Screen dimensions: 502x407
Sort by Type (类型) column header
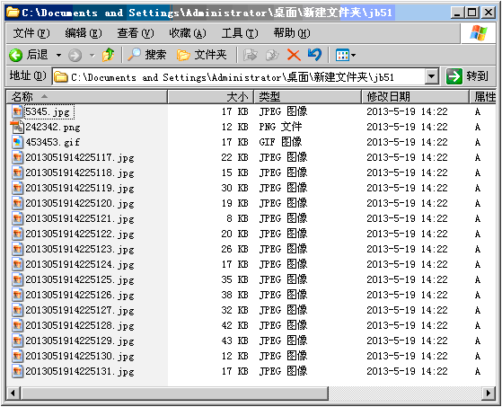(307, 96)
